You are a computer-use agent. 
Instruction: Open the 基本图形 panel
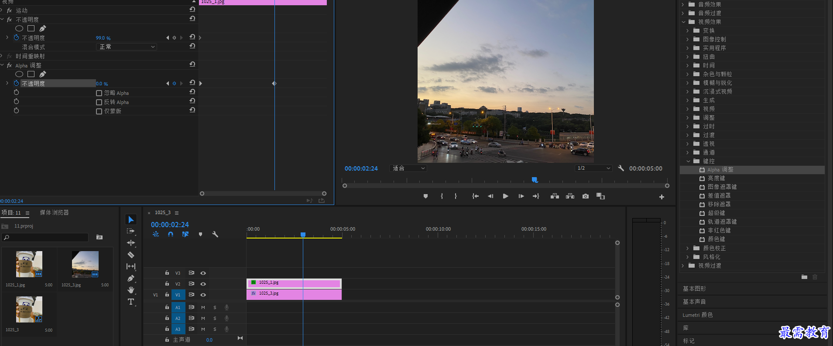[x=694, y=289]
